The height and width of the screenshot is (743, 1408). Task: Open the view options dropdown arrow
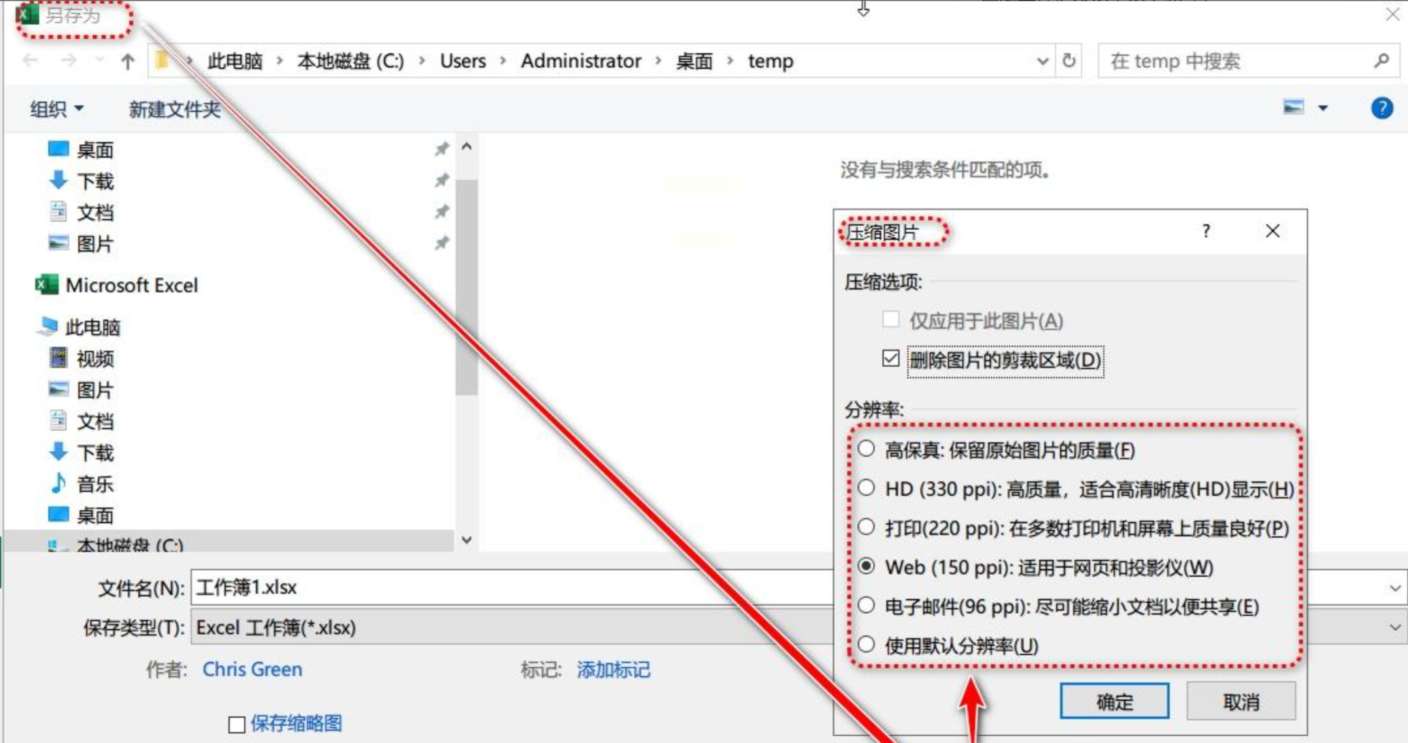(x=1323, y=108)
